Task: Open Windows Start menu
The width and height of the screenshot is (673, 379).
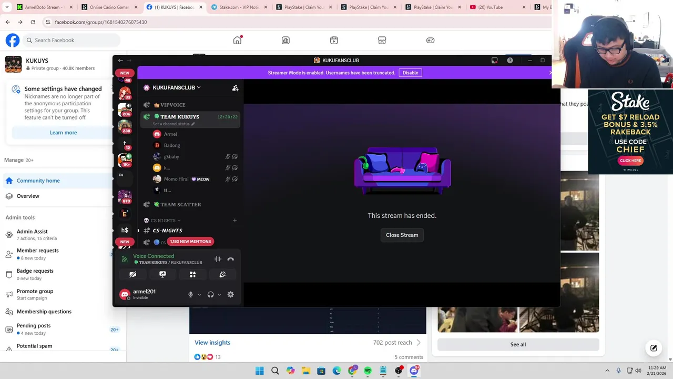Action: coord(260,371)
